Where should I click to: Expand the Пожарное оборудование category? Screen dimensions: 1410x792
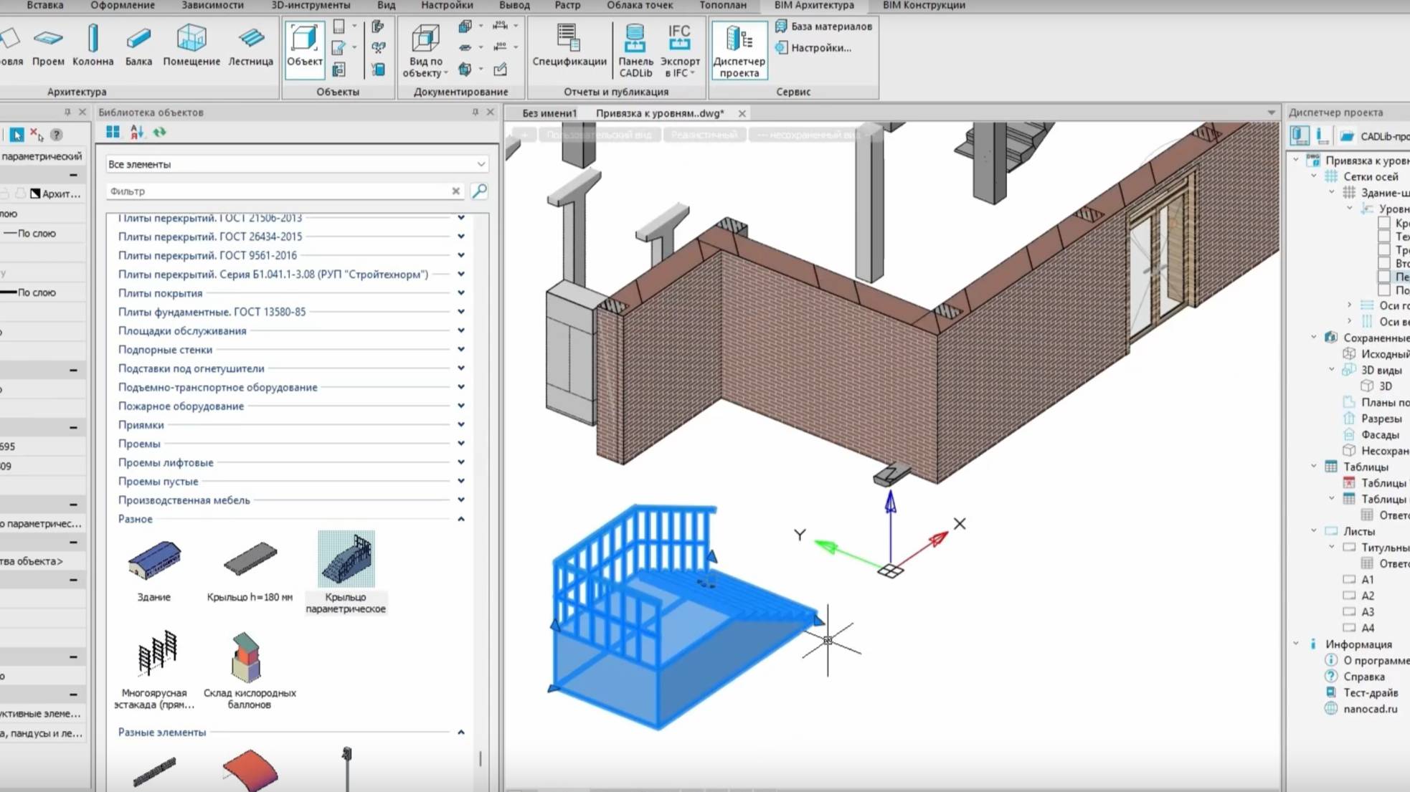click(x=461, y=406)
